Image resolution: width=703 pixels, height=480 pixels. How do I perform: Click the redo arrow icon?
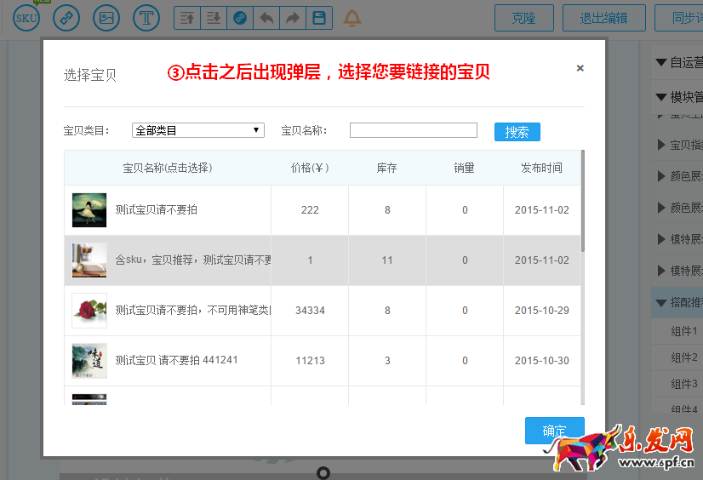click(x=292, y=17)
